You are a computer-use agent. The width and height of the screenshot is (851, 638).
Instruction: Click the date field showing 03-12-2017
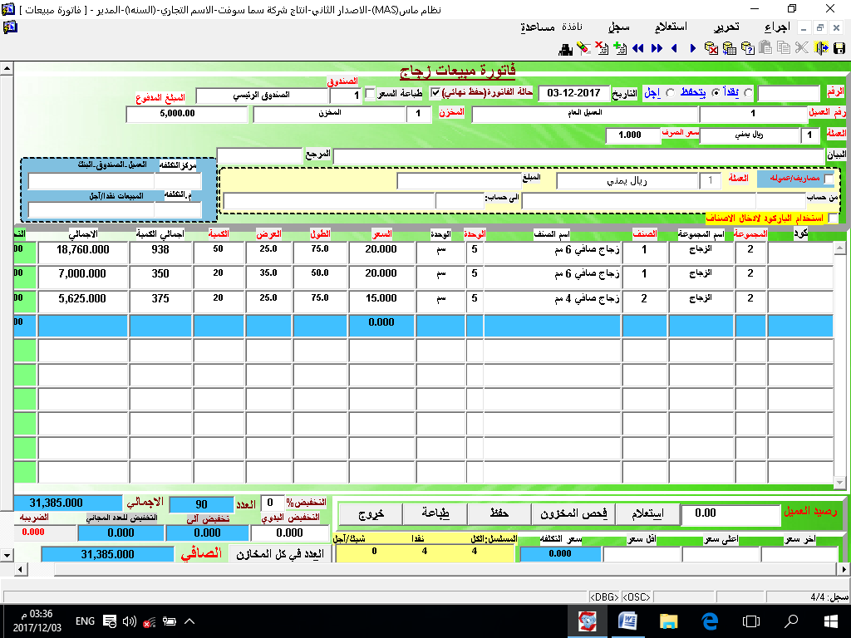pyautogui.click(x=573, y=92)
